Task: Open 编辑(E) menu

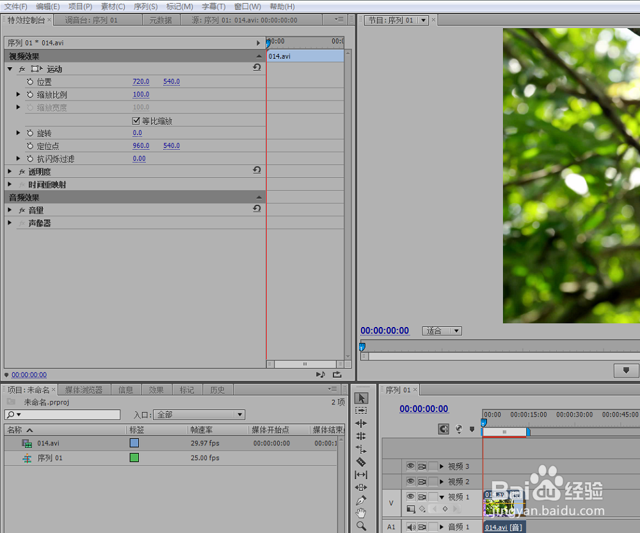Action: coord(48,6)
